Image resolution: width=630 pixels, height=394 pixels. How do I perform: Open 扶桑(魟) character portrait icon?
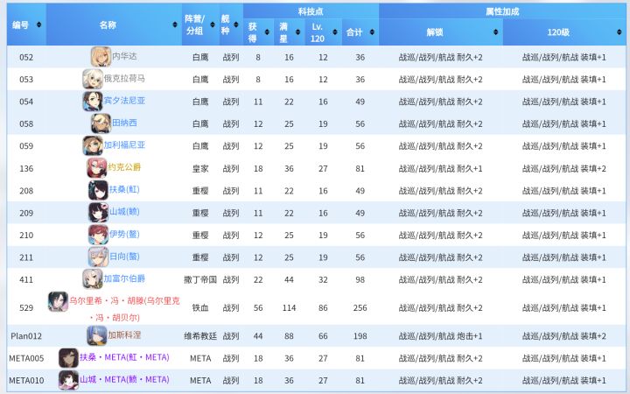(98, 190)
